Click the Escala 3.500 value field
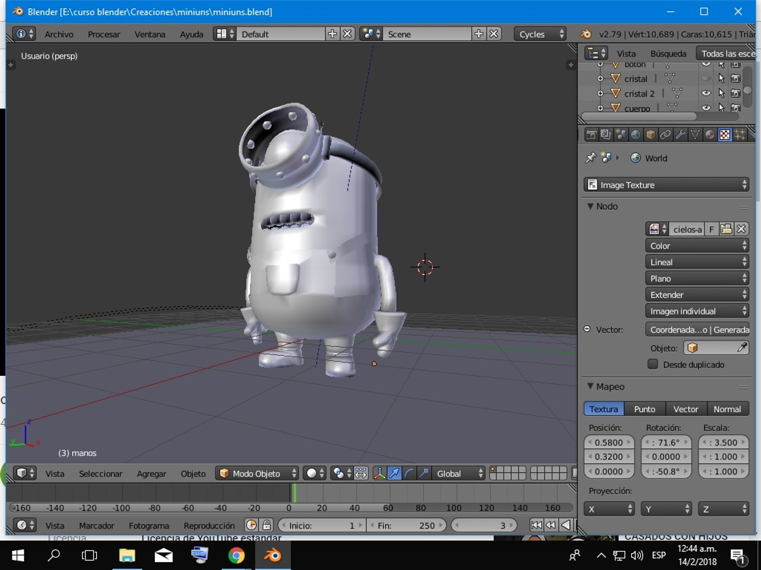 pyautogui.click(x=723, y=442)
